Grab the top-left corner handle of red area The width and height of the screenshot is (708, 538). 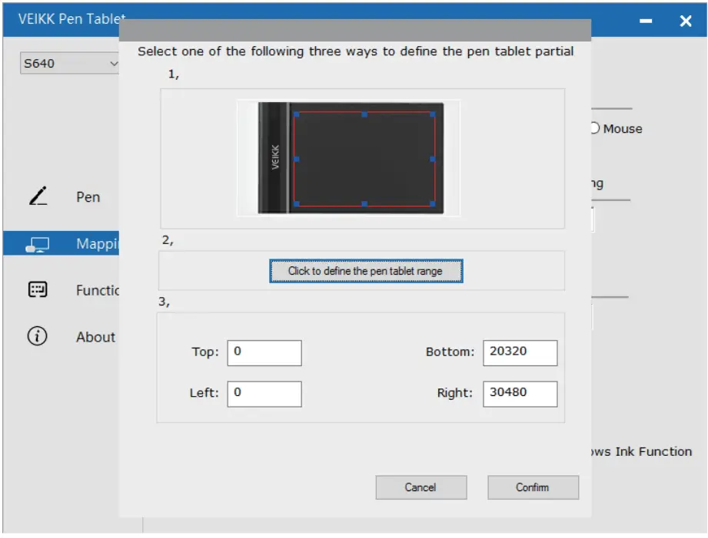click(x=296, y=114)
